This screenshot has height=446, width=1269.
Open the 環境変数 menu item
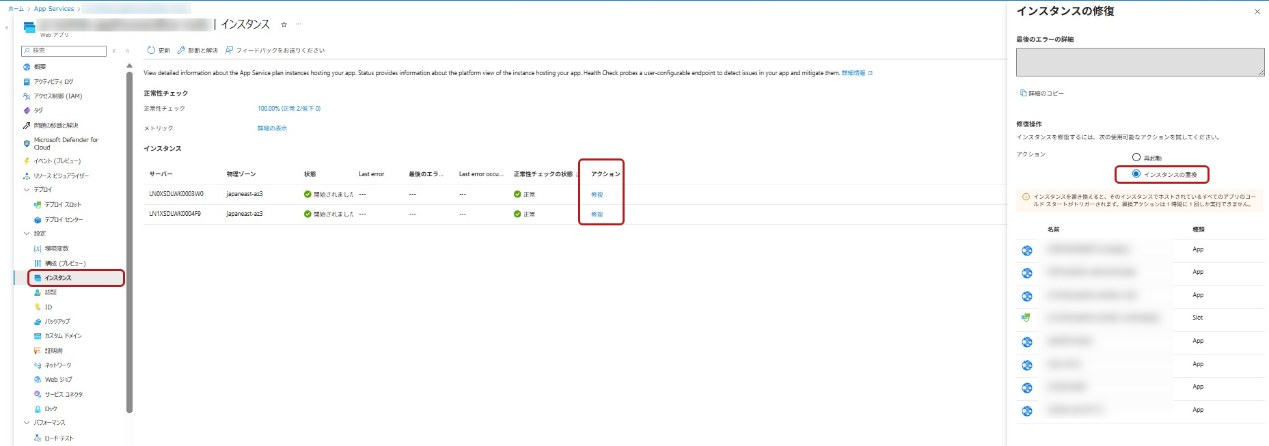(57, 249)
